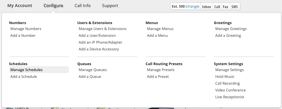Image resolution: width=282 pixels, height=109 pixels.
Task: Open Manage Numbers
Action: click(26, 29)
